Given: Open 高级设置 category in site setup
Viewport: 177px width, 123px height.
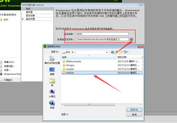Looking at the screenshot, I should click(37, 19).
